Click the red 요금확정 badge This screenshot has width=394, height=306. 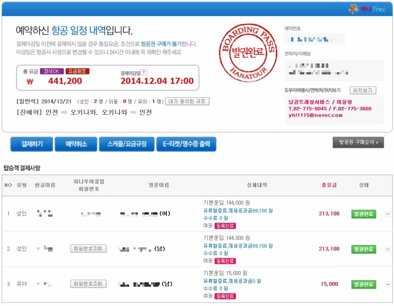77,71
